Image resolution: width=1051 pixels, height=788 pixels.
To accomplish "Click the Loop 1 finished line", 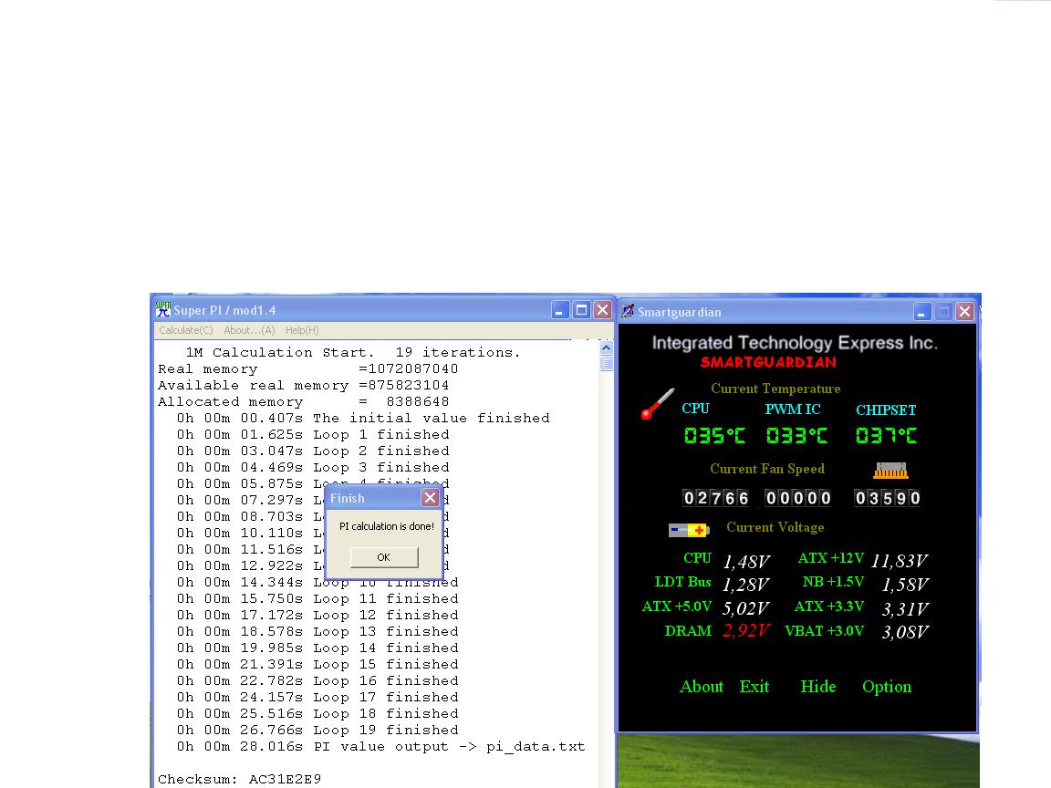I will (313, 434).
